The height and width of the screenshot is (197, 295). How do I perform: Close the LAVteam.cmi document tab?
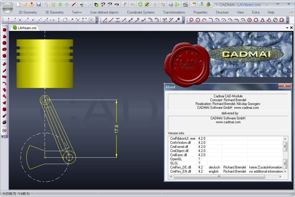coord(291,28)
